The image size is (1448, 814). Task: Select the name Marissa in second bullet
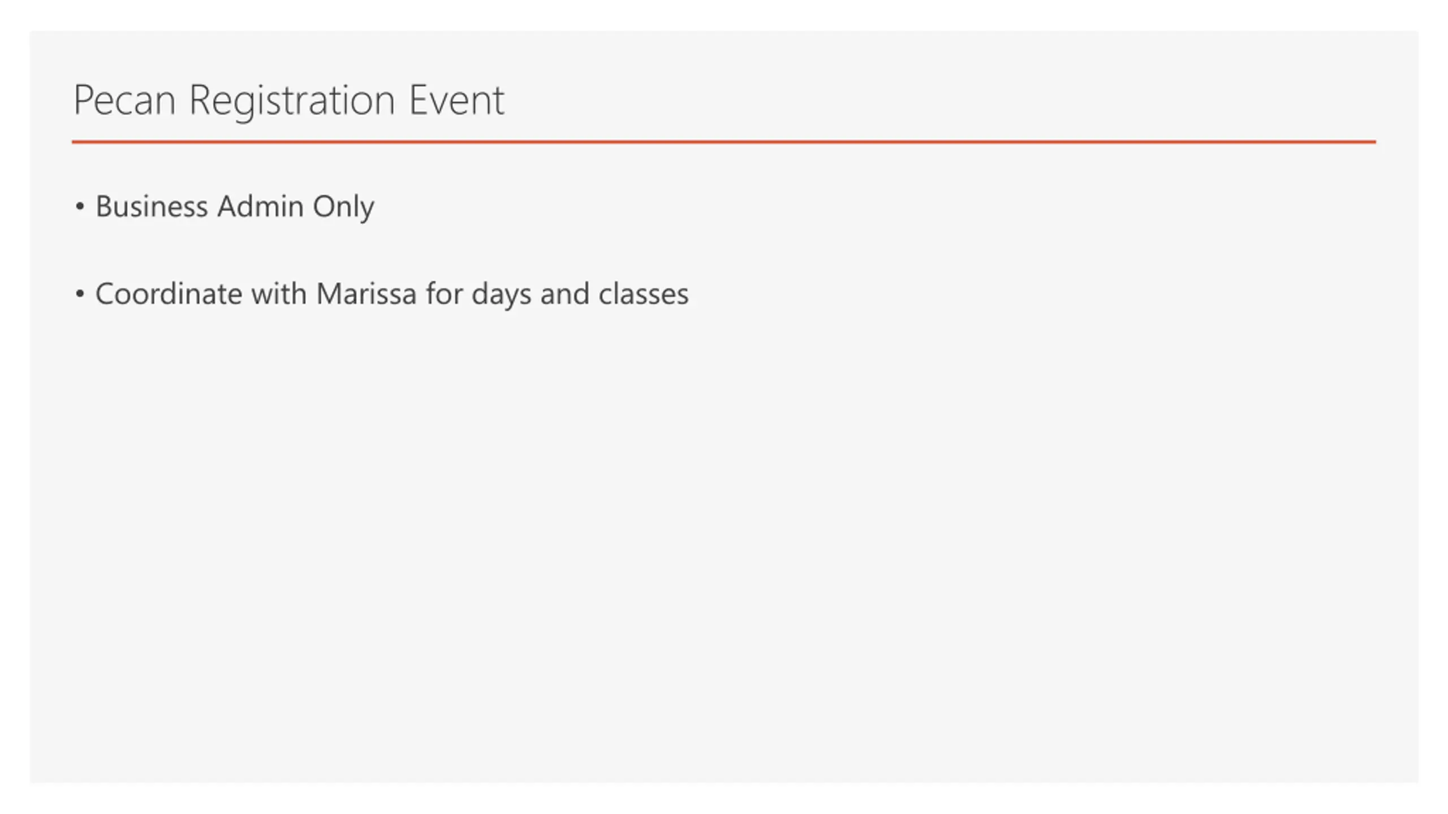[367, 294]
